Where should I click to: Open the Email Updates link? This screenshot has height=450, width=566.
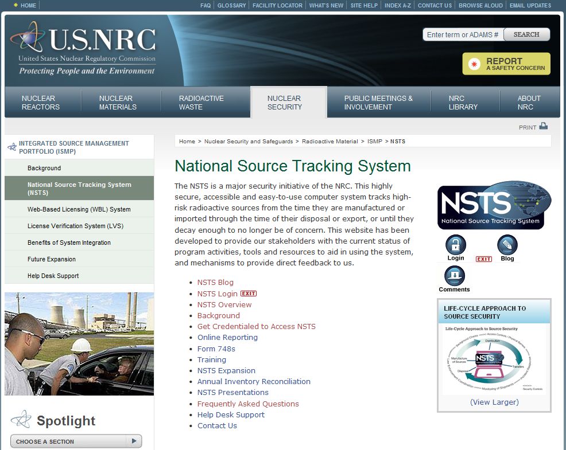pos(530,5)
